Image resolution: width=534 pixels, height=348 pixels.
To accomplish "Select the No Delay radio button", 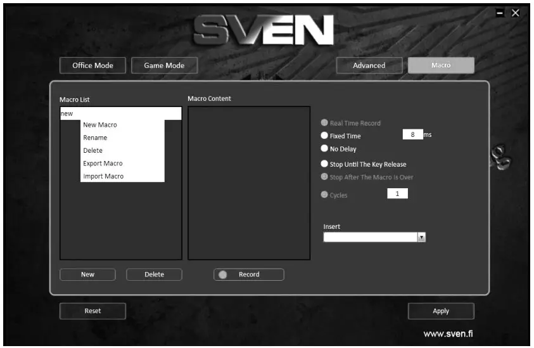I will (x=324, y=148).
